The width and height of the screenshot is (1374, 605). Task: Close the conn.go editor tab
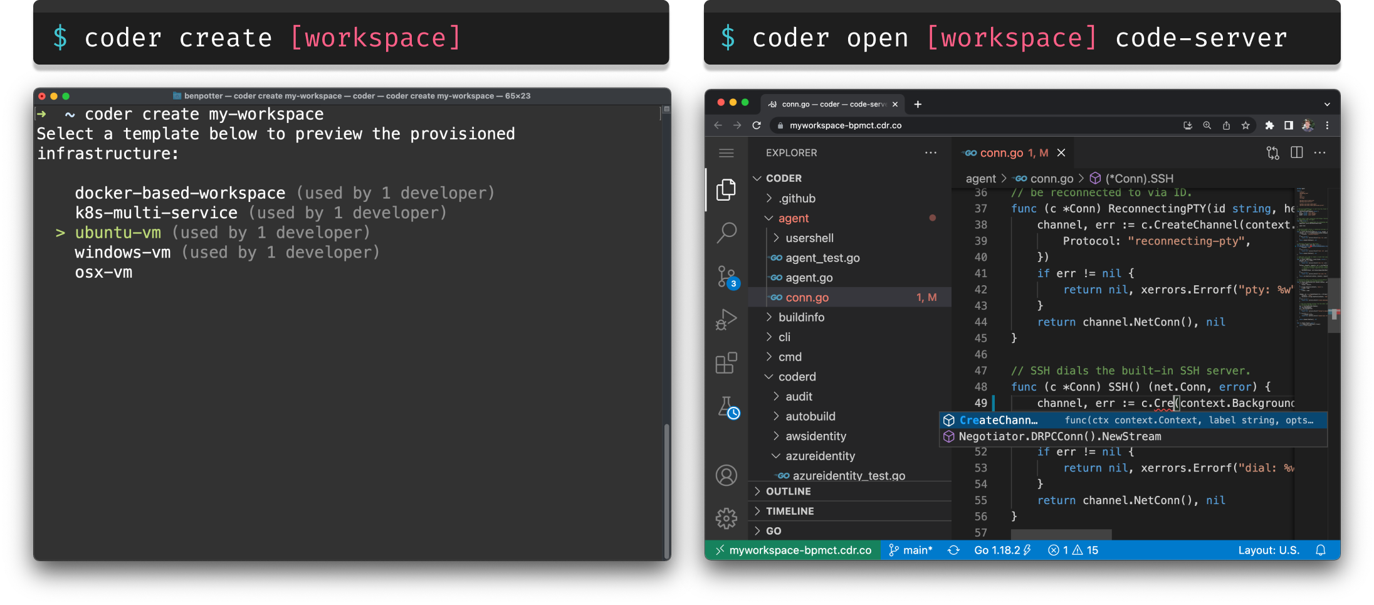tap(1061, 152)
